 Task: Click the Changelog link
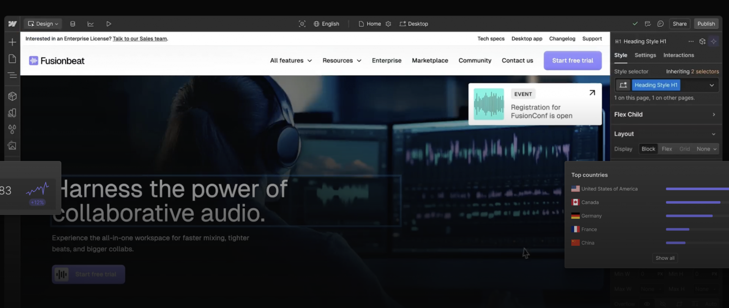[562, 39]
